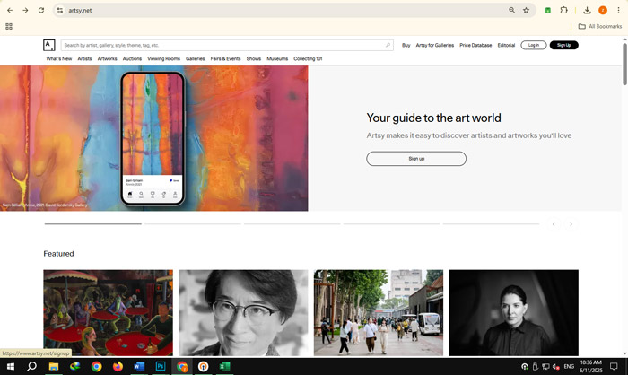Click the first carousel progress bar segment
Viewport: 628px width, 375px height.
pos(92,223)
